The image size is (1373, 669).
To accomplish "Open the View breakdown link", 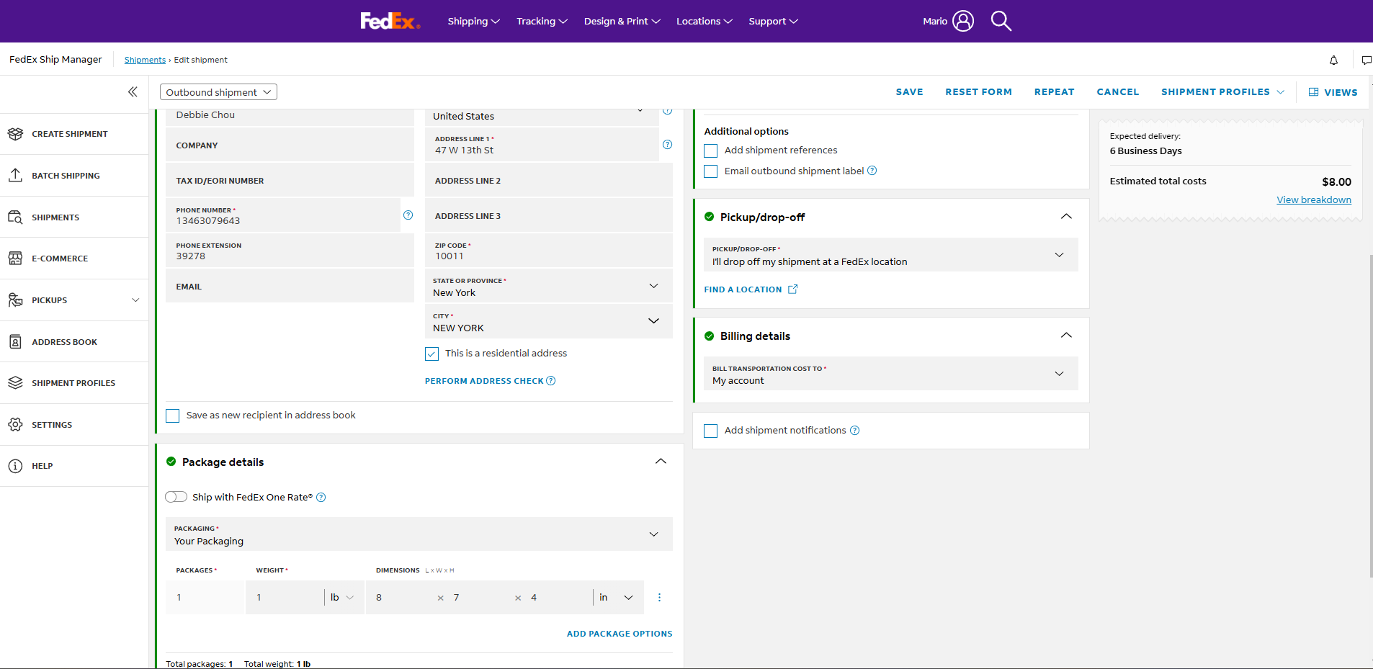I will coord(1313,199).
